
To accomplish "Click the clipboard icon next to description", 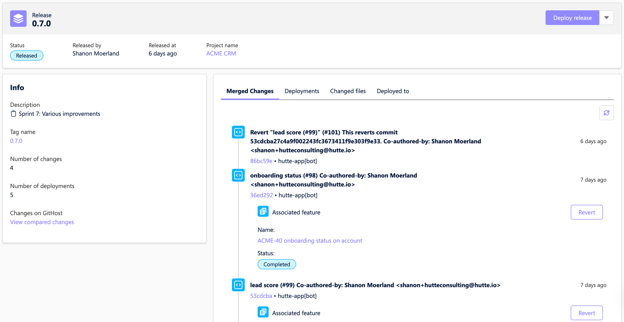I will pos(13,114).
